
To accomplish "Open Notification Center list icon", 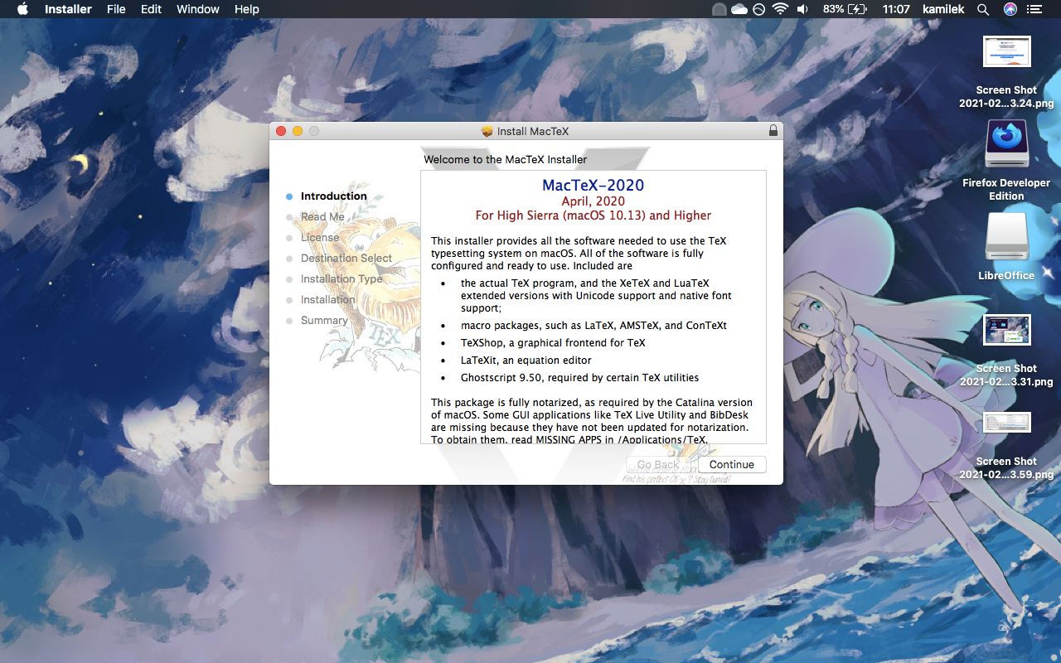I will 1034,9.
